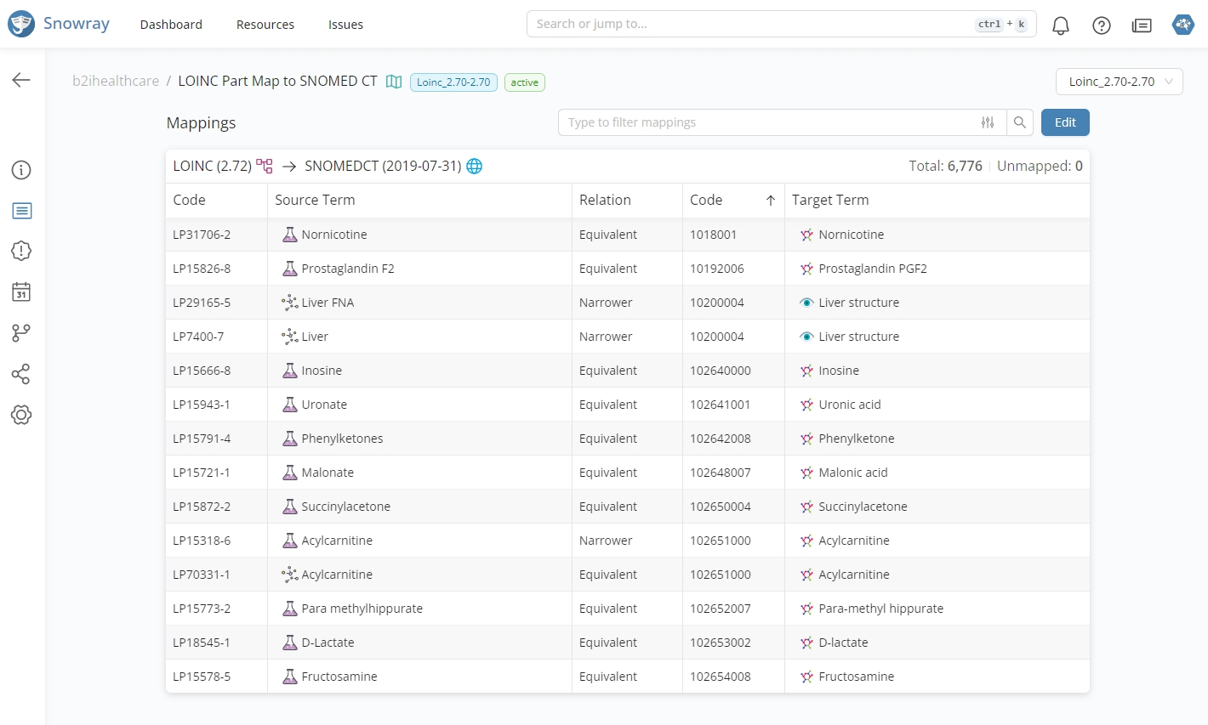Click the share icon in sidebar
This screenshot has width=1208, height=725.
21,374
